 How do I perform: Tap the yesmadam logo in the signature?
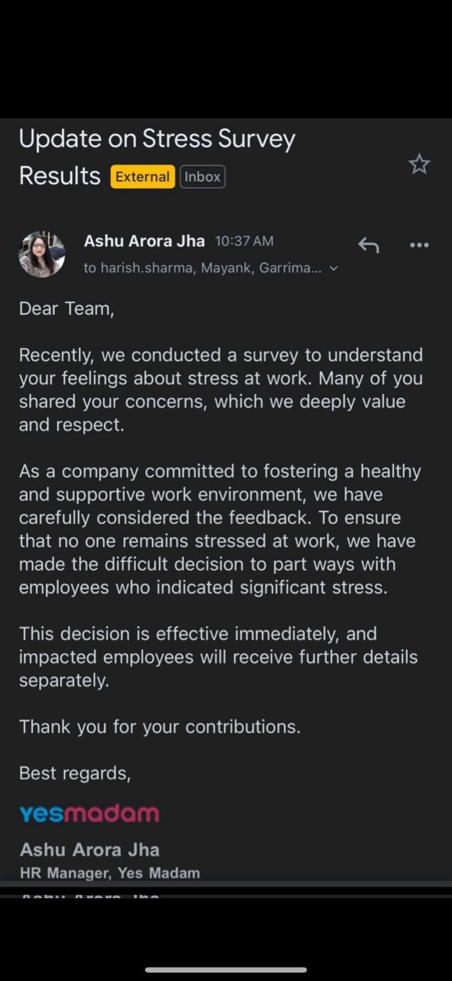tap(89, 813)
